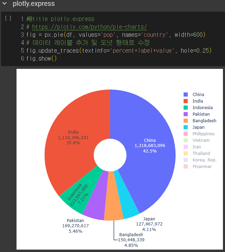This screenshot has width=225, height=252.
Task: Click the Korea, Rep. lavender legend swatch
Action: (186, 160)
